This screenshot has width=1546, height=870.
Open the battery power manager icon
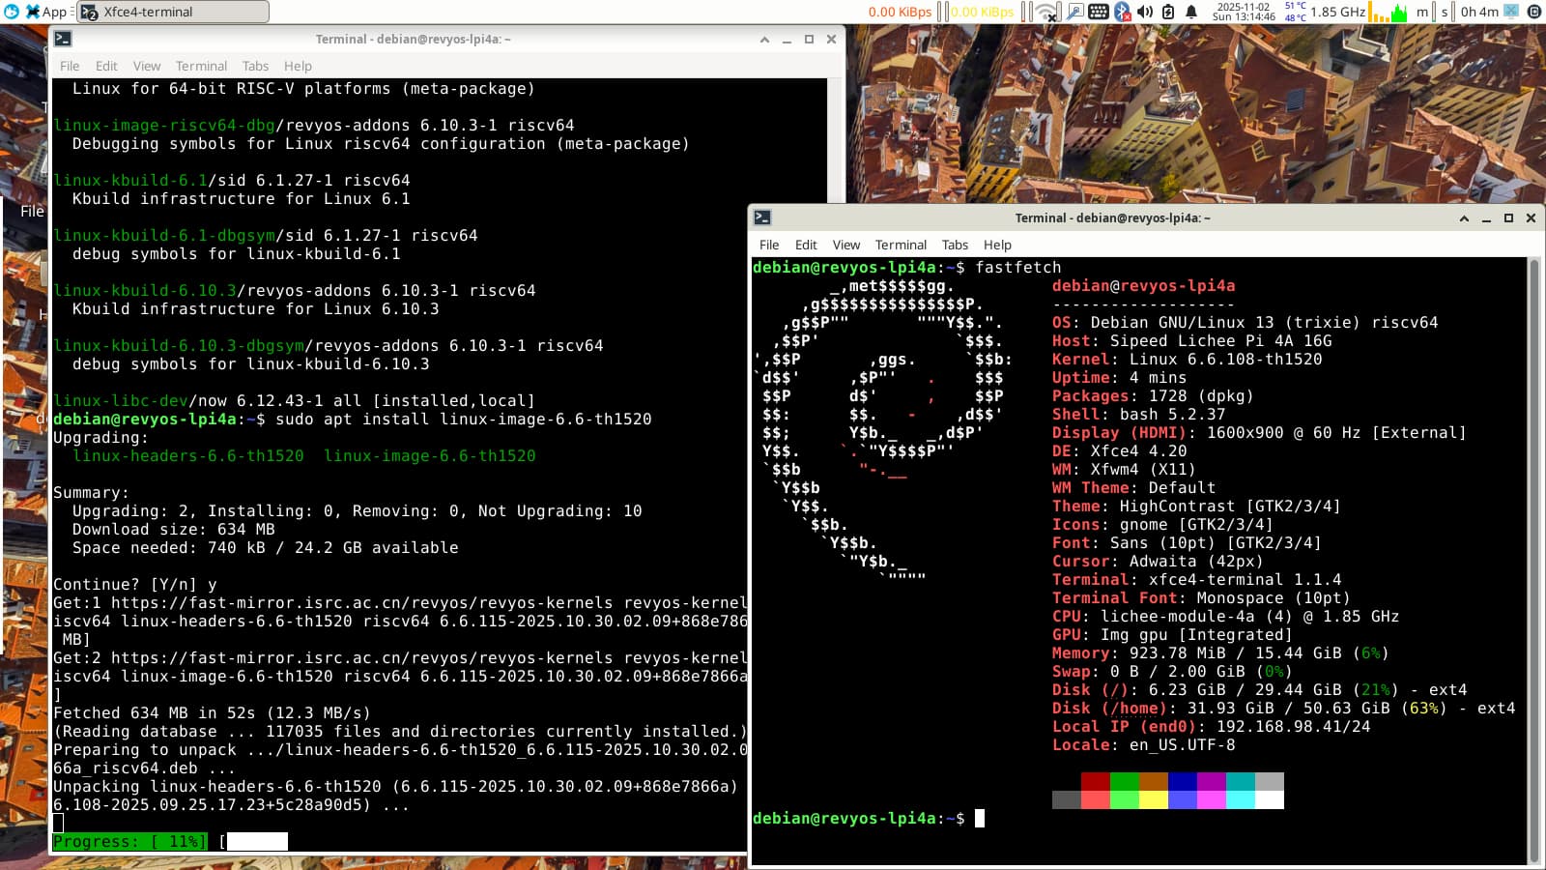coord(1168,12)
